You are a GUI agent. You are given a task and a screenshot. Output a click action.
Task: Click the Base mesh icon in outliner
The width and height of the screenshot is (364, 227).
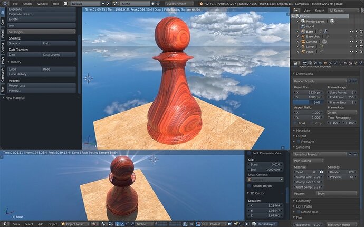[303, 31]
